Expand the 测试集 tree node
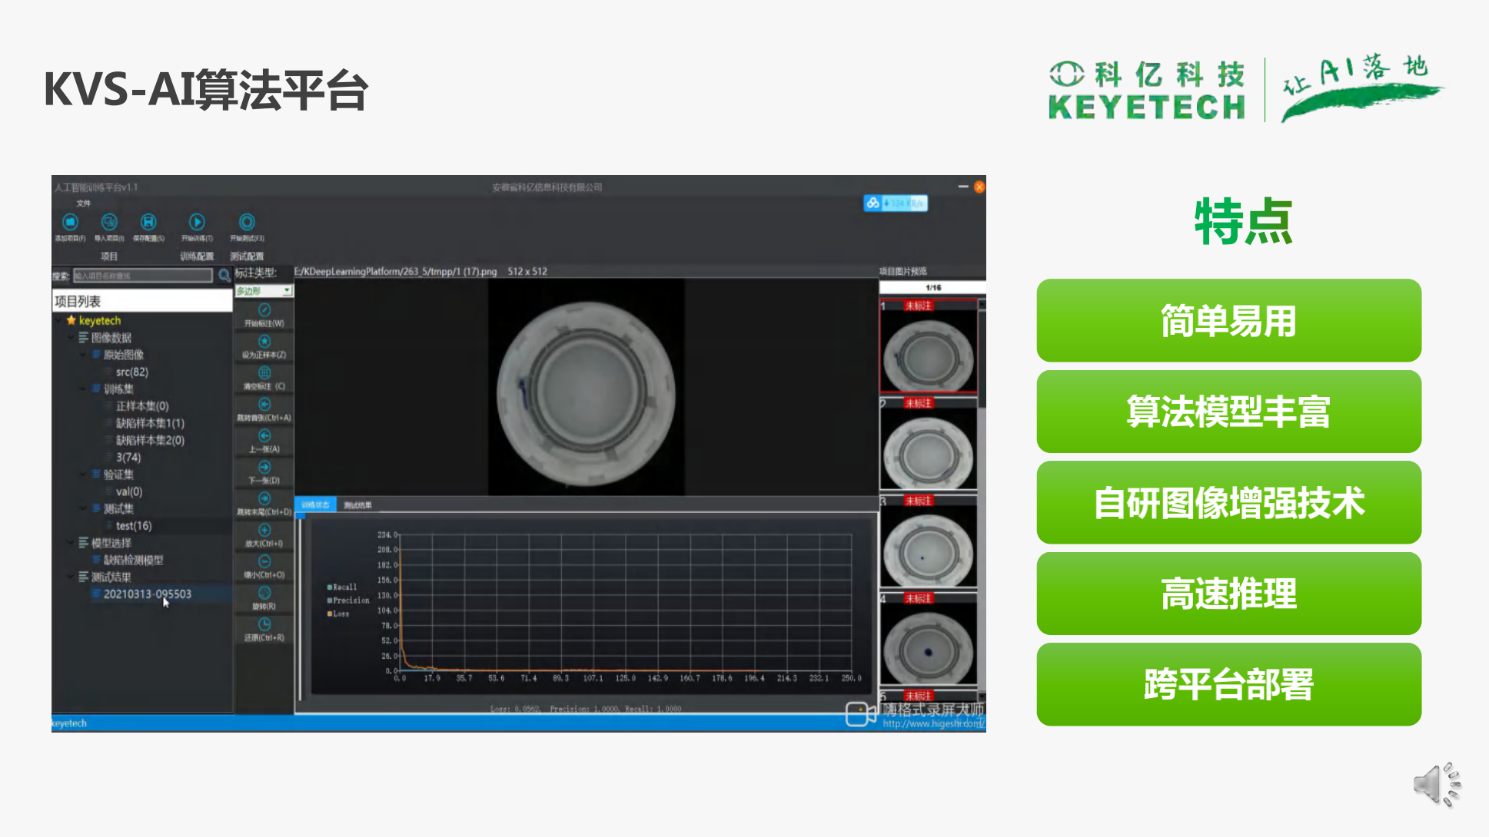 click(x=80, y=508)
